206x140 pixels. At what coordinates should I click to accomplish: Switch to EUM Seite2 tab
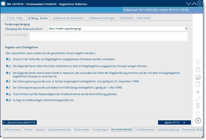[144, 18]
